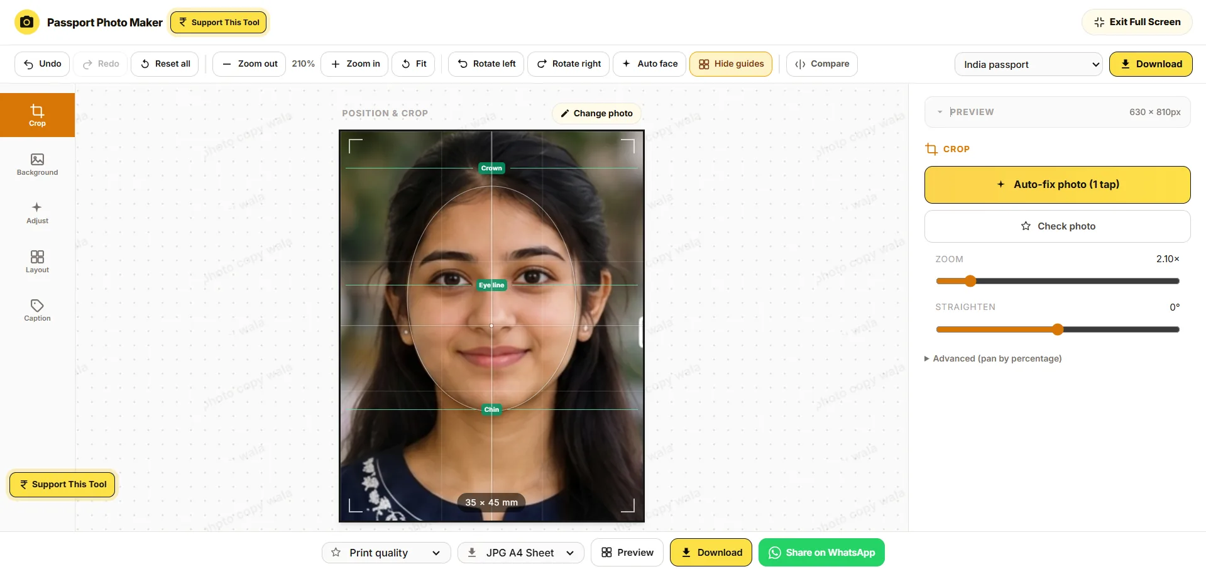Share the photo on WhatsApp
This screenshot has width=1206, height=569.
tap(821, 553)
